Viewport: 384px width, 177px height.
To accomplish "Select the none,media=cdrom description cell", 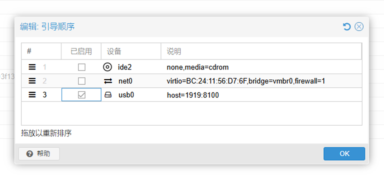I will pos(261,67).
